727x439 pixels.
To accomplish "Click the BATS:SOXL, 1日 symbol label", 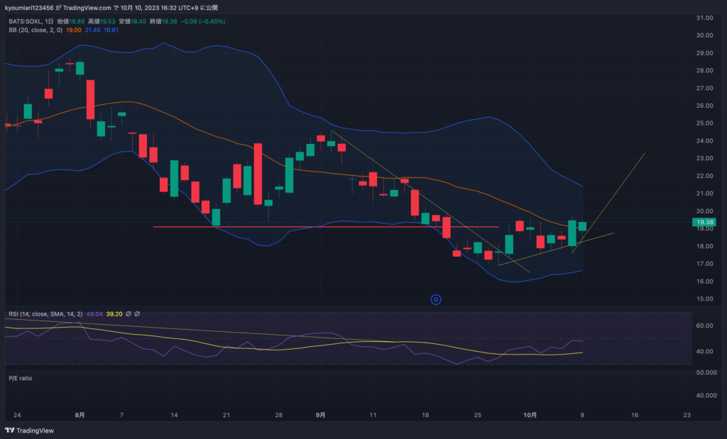I will click(31, 21).
